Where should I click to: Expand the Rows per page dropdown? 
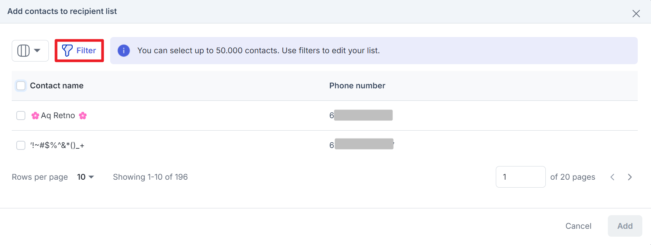86,177
